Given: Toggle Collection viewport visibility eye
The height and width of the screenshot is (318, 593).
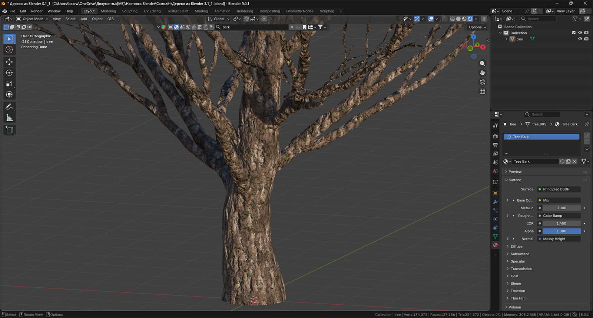Looking at the screenshot, I should pos(580,33).
